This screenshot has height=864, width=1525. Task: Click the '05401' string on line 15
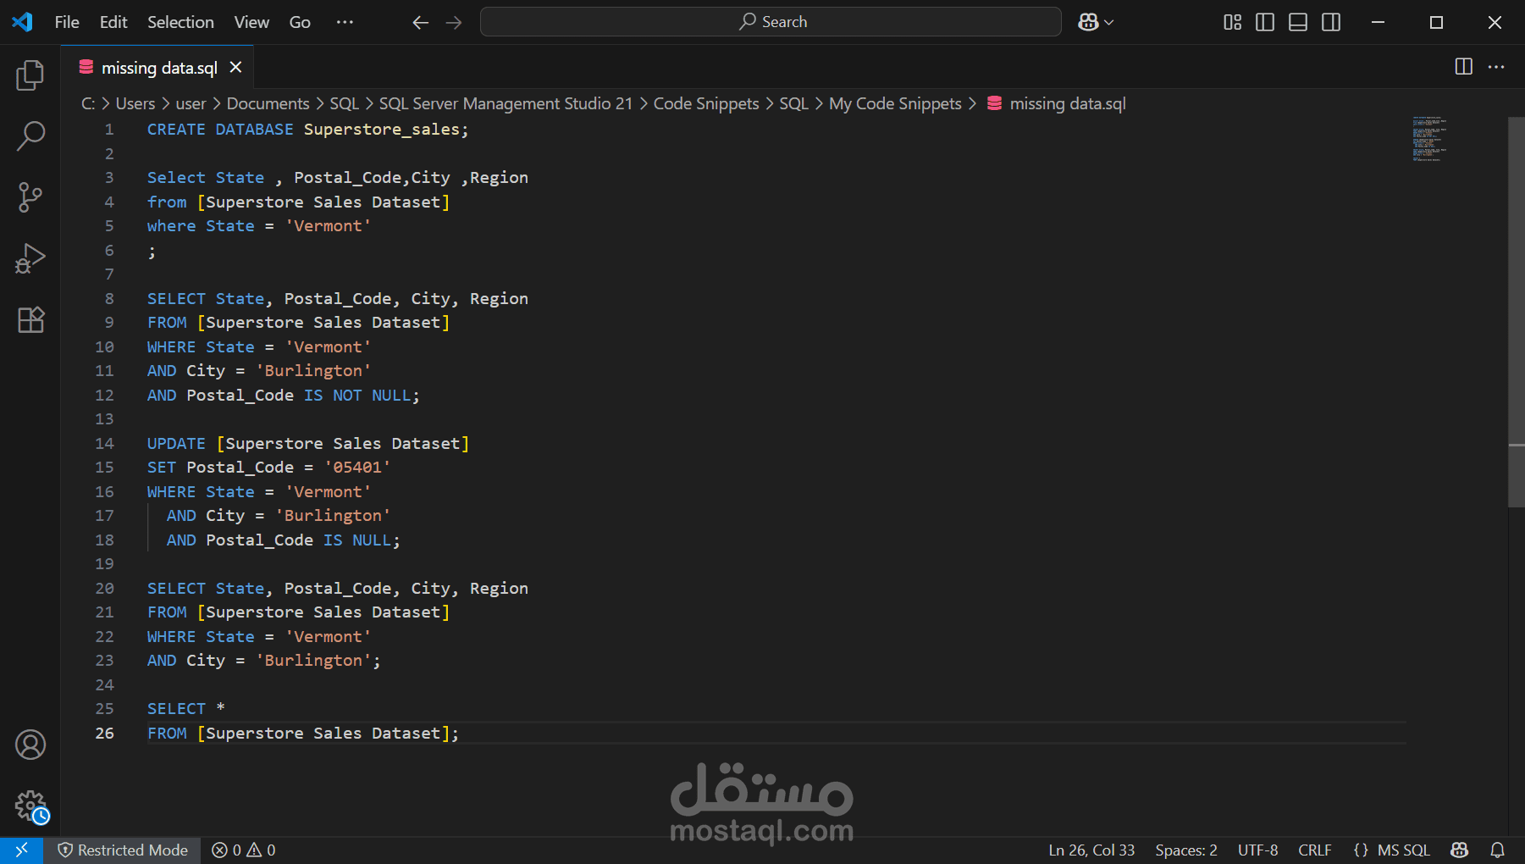(357, 467)
